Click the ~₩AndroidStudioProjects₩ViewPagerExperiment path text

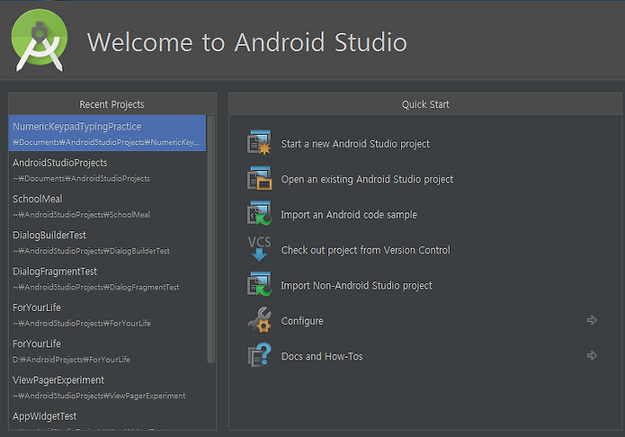99,395
